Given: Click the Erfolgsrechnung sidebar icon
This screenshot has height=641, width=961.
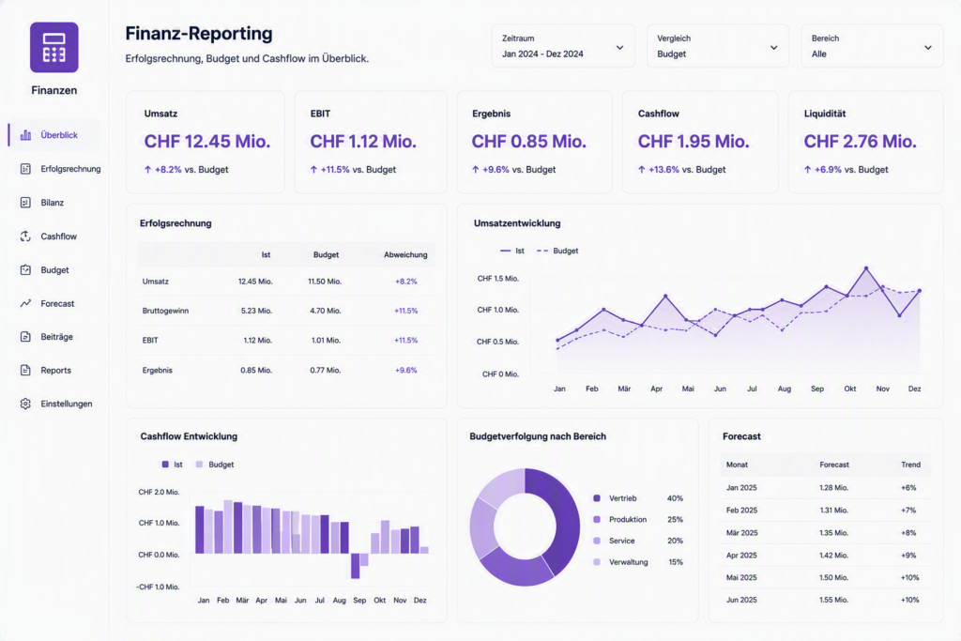Looking at the screenshot, I should 25,169.
